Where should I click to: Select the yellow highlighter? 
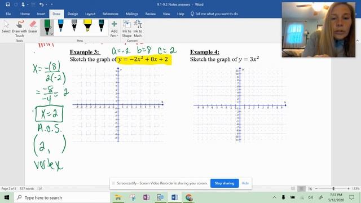88,26
